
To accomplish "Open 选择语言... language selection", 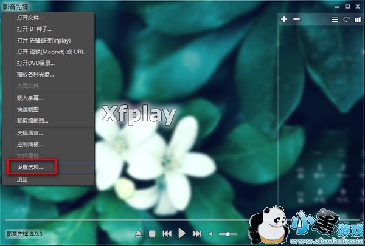I will (49, 133).
